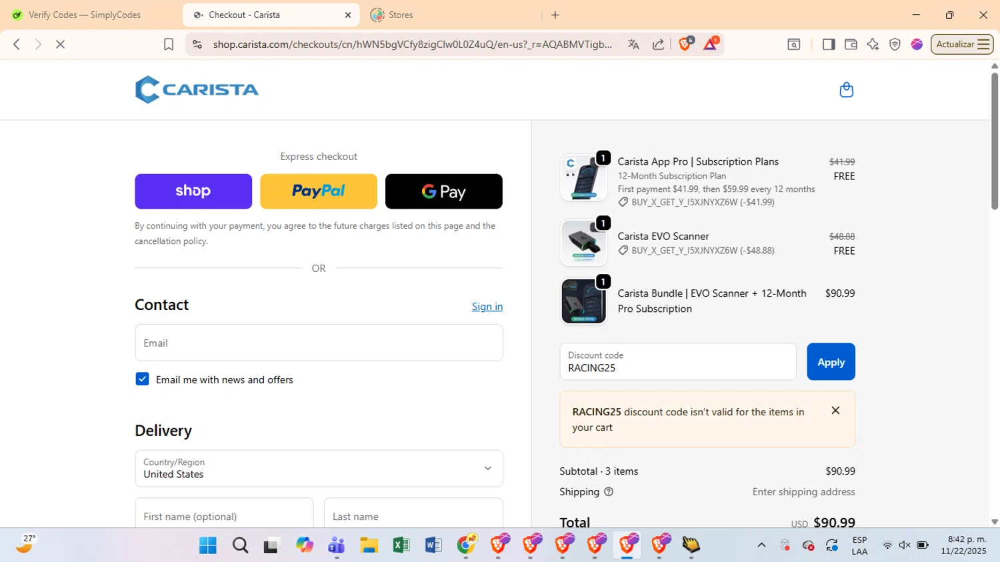Open Windows Start menu
This screenshot has width=1000, height=562.
tap(208, 545)
